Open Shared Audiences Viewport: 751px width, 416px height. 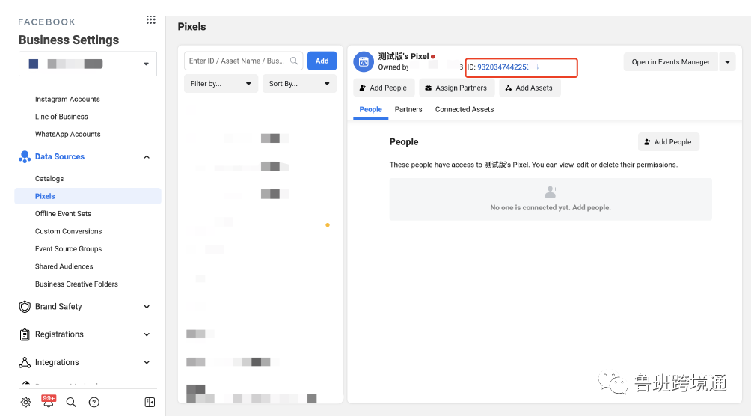64,266
